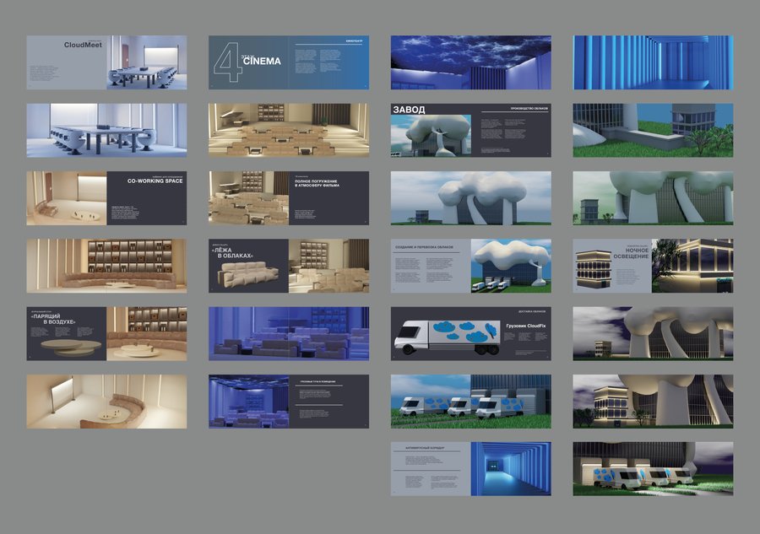Open the Грузовик CloudFix spread

pyautogui.click(x=471, y=333)
